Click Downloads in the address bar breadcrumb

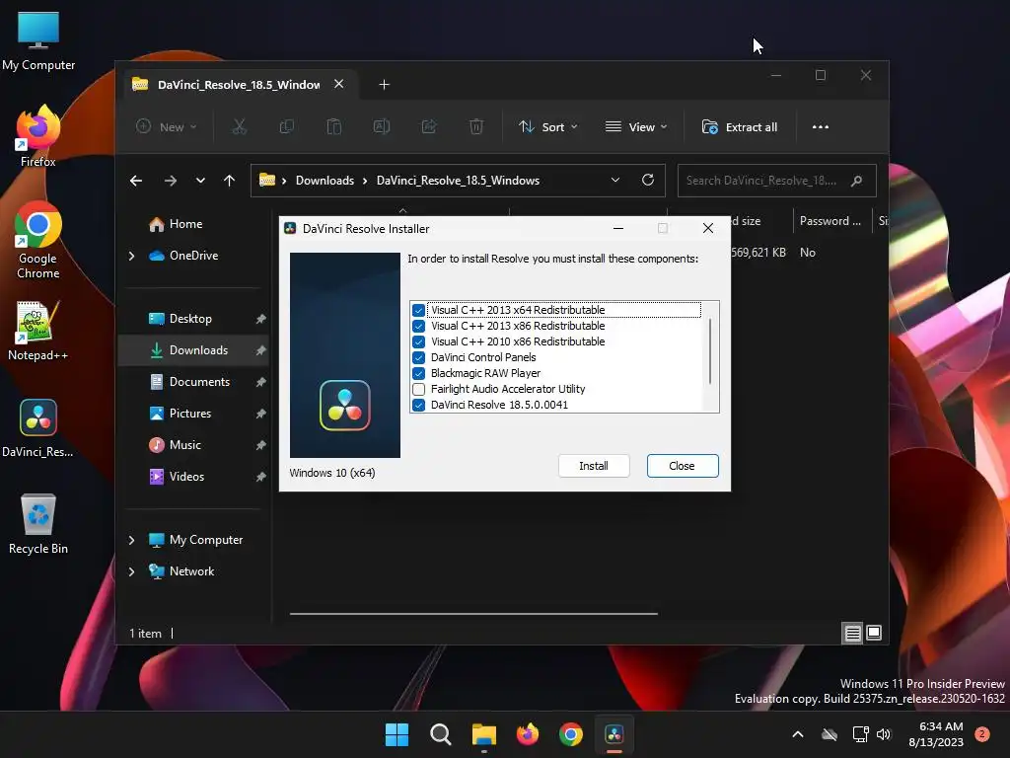[325, 181]
